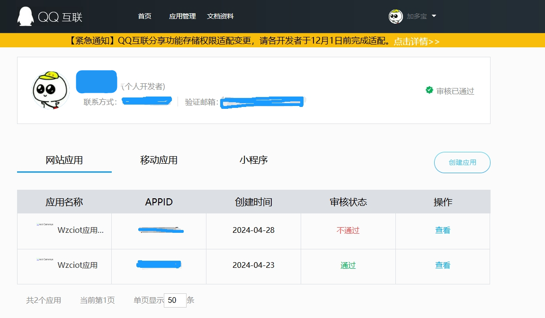
Task: Click the 创建应用 button
Action: [x=462, y=162]
